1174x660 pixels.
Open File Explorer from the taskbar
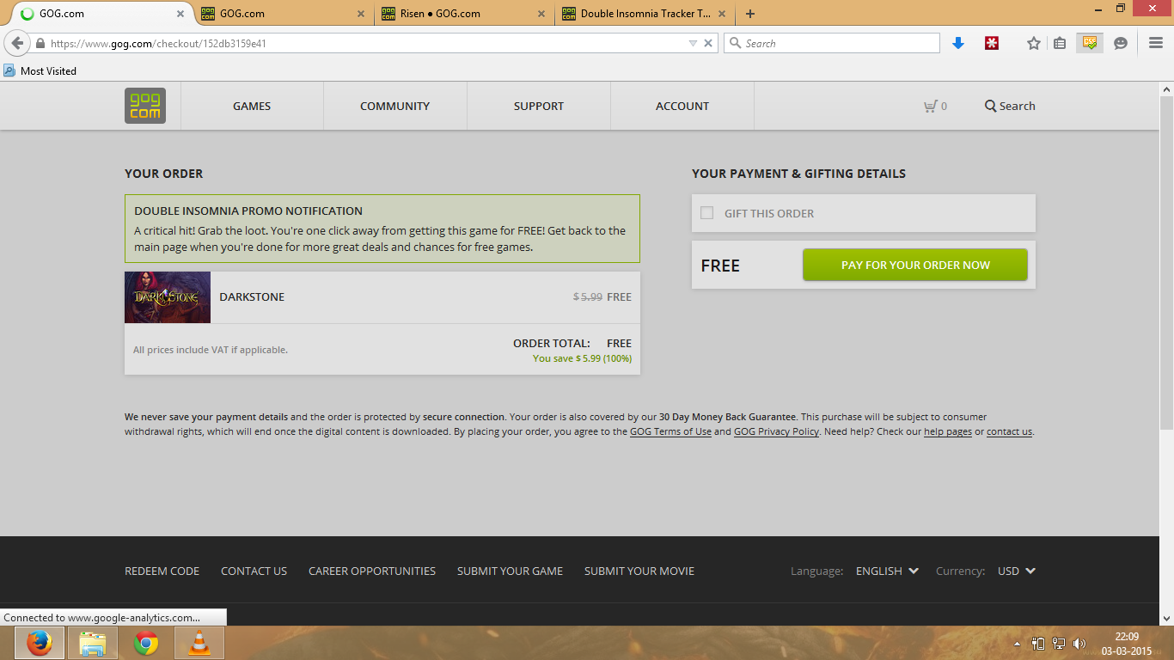(x=93, y=643)
